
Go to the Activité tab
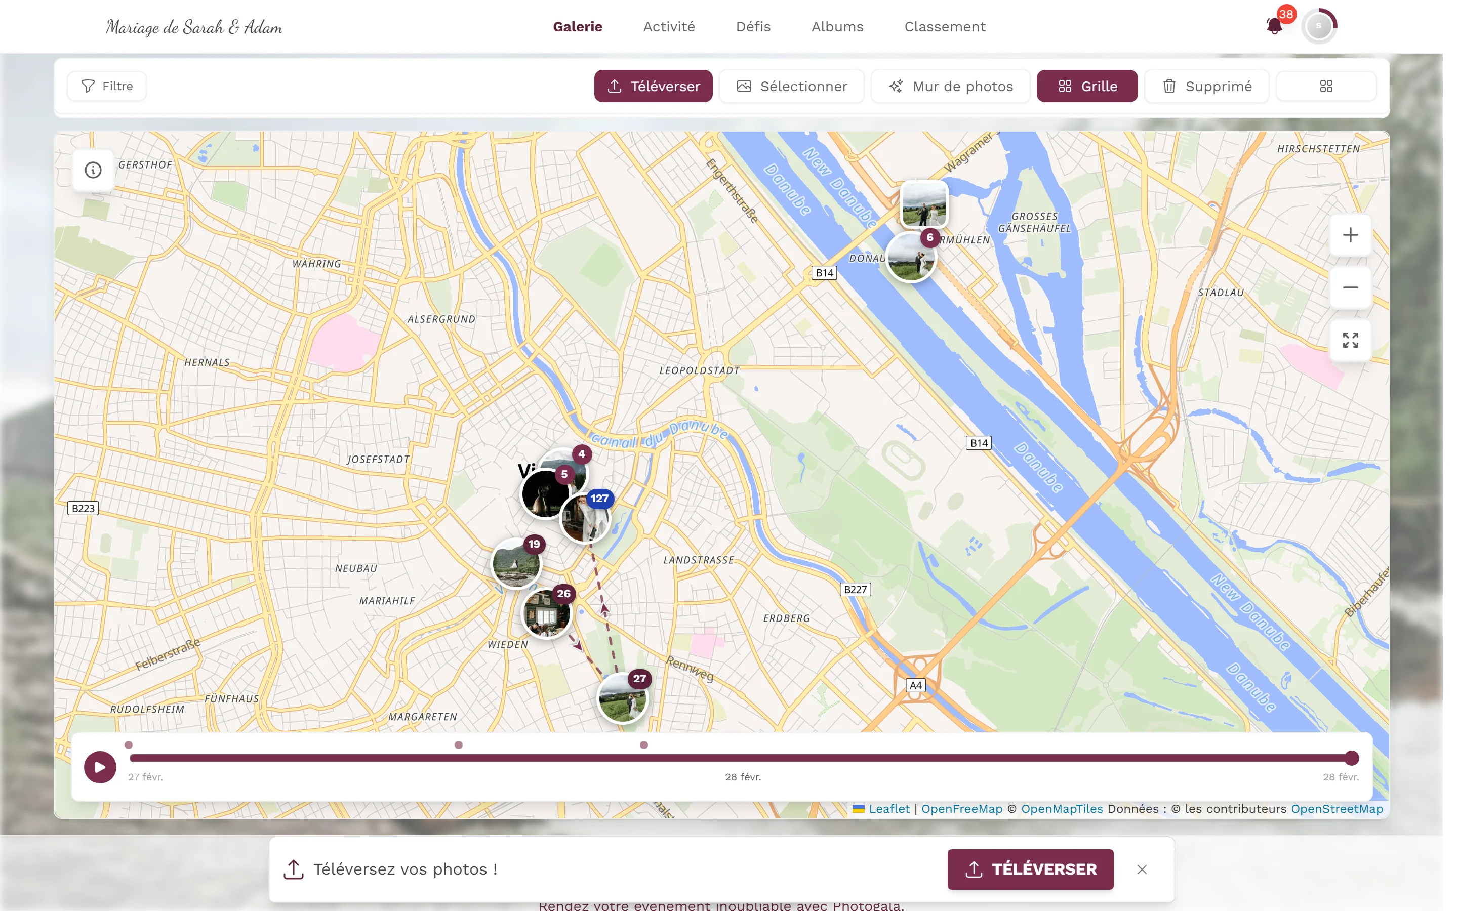point(669,26)
